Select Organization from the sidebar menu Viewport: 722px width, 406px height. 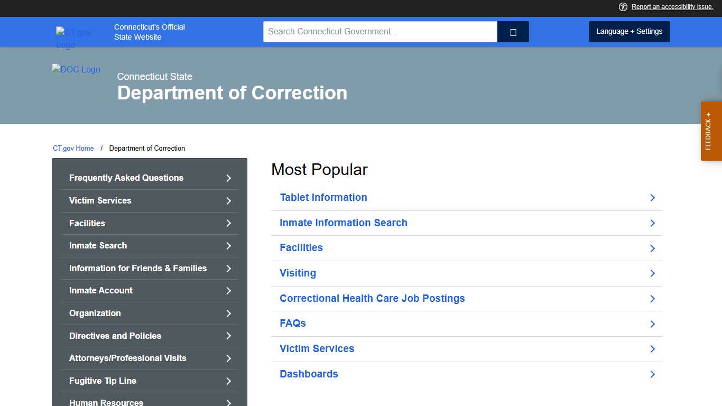point(149,313)
